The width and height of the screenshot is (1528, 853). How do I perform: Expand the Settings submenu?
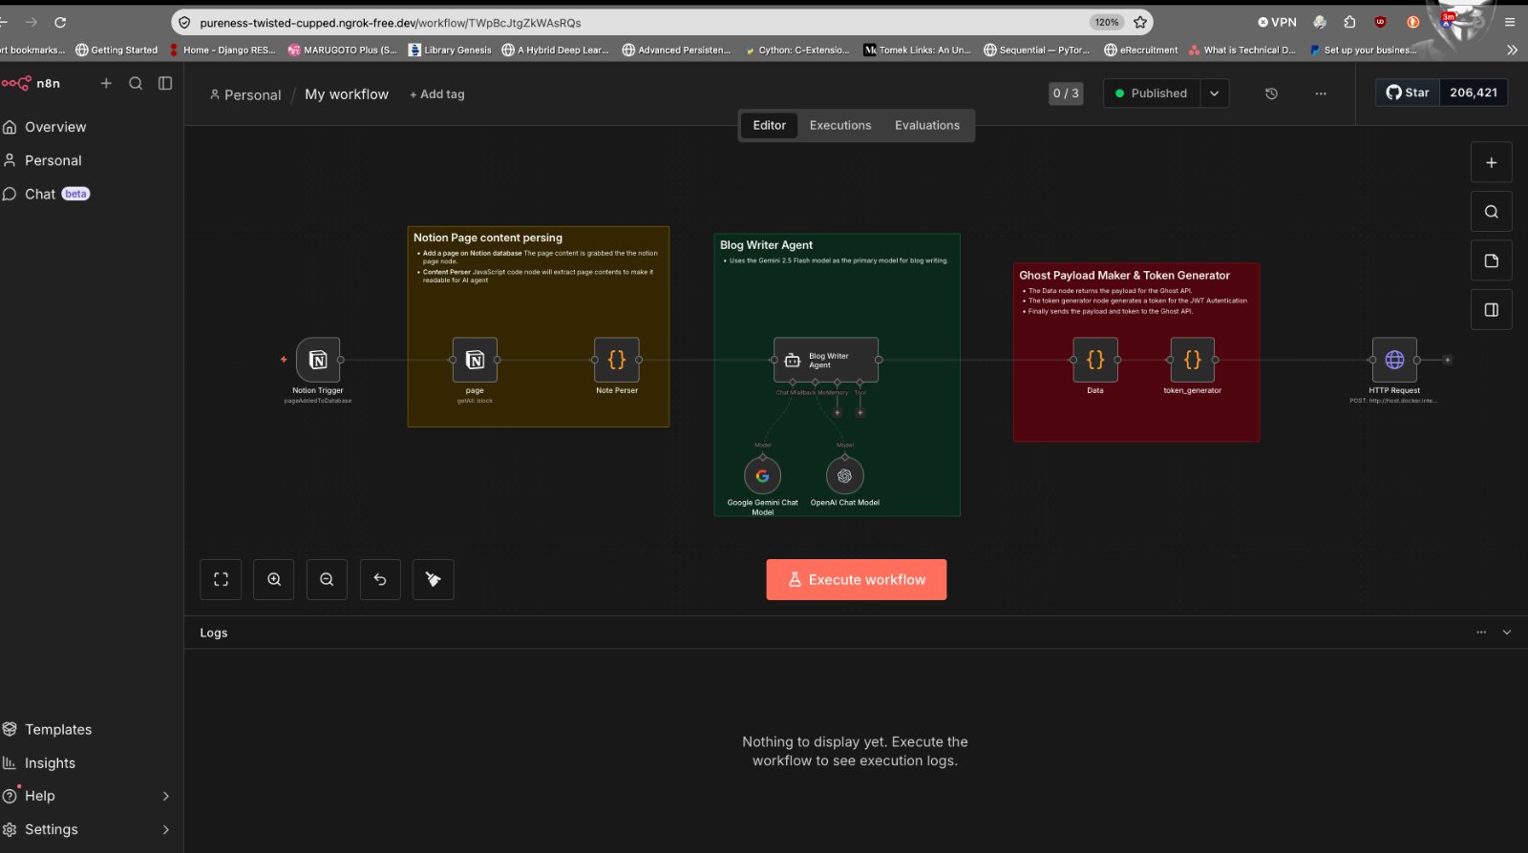click(165, 829)
